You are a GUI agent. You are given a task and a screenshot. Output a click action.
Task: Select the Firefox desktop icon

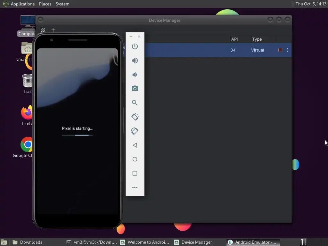[27, 115]
